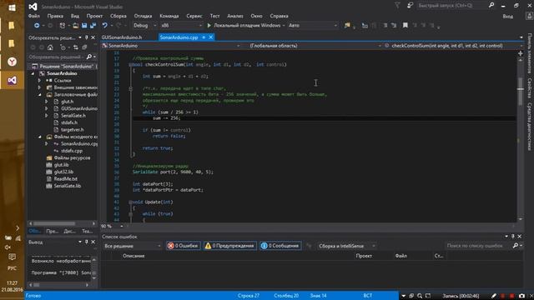Click the feedback icon in title bar
Viewport: 534px width, 300px height.
pos(410,6)
